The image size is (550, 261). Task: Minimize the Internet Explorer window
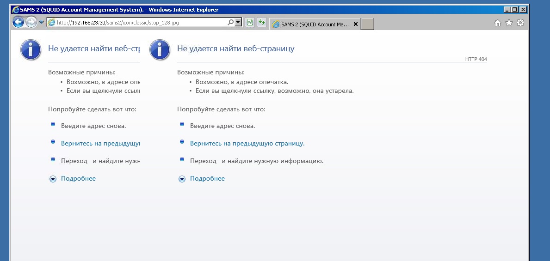tap(507, 9)
